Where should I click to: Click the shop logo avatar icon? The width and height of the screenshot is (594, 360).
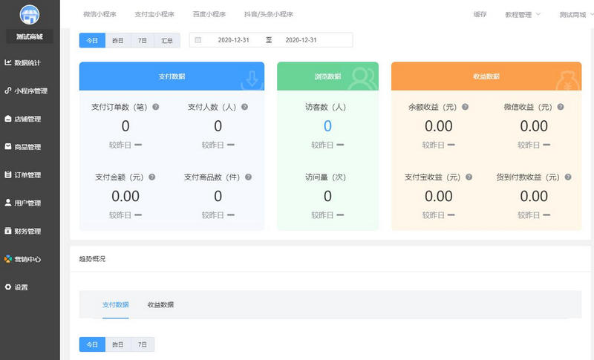click(x=30, y=15)
